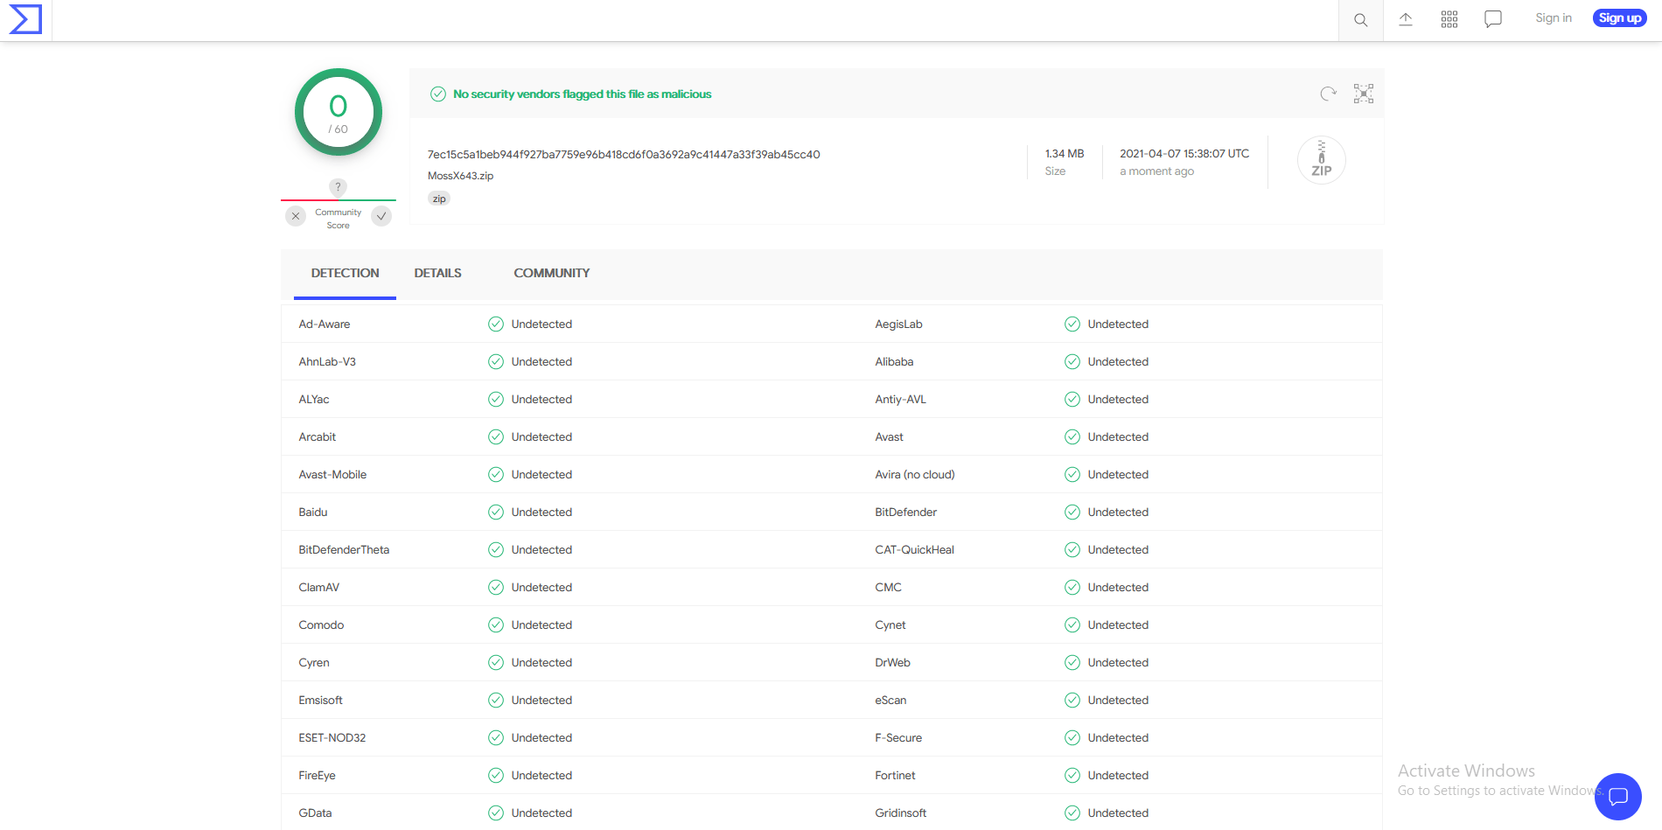Click the GData vendor name

coord(315,813)
